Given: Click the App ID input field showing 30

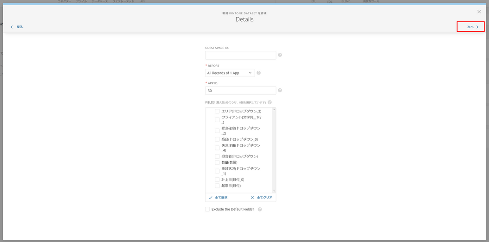Looking at the screenshot, I should click(240, 90).
